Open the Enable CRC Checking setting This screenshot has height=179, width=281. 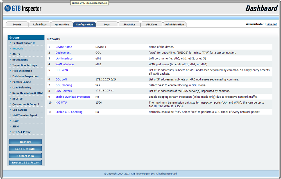click(x=69, y=112)
